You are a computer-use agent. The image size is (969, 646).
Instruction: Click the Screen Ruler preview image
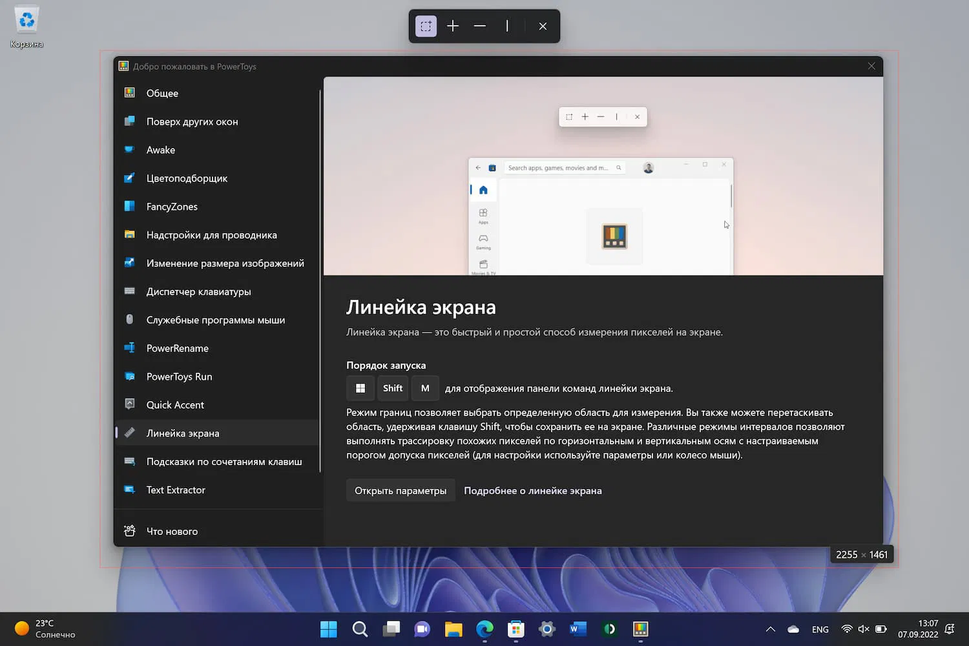[x=603, y=176]
